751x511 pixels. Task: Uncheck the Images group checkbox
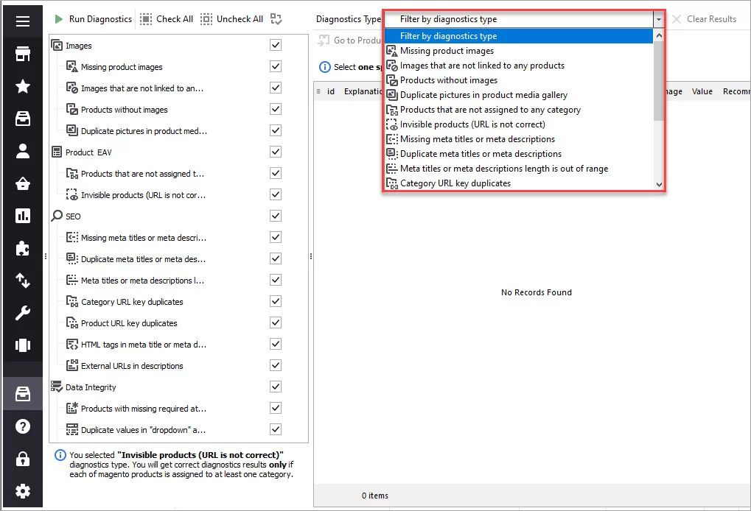(276, 45)
